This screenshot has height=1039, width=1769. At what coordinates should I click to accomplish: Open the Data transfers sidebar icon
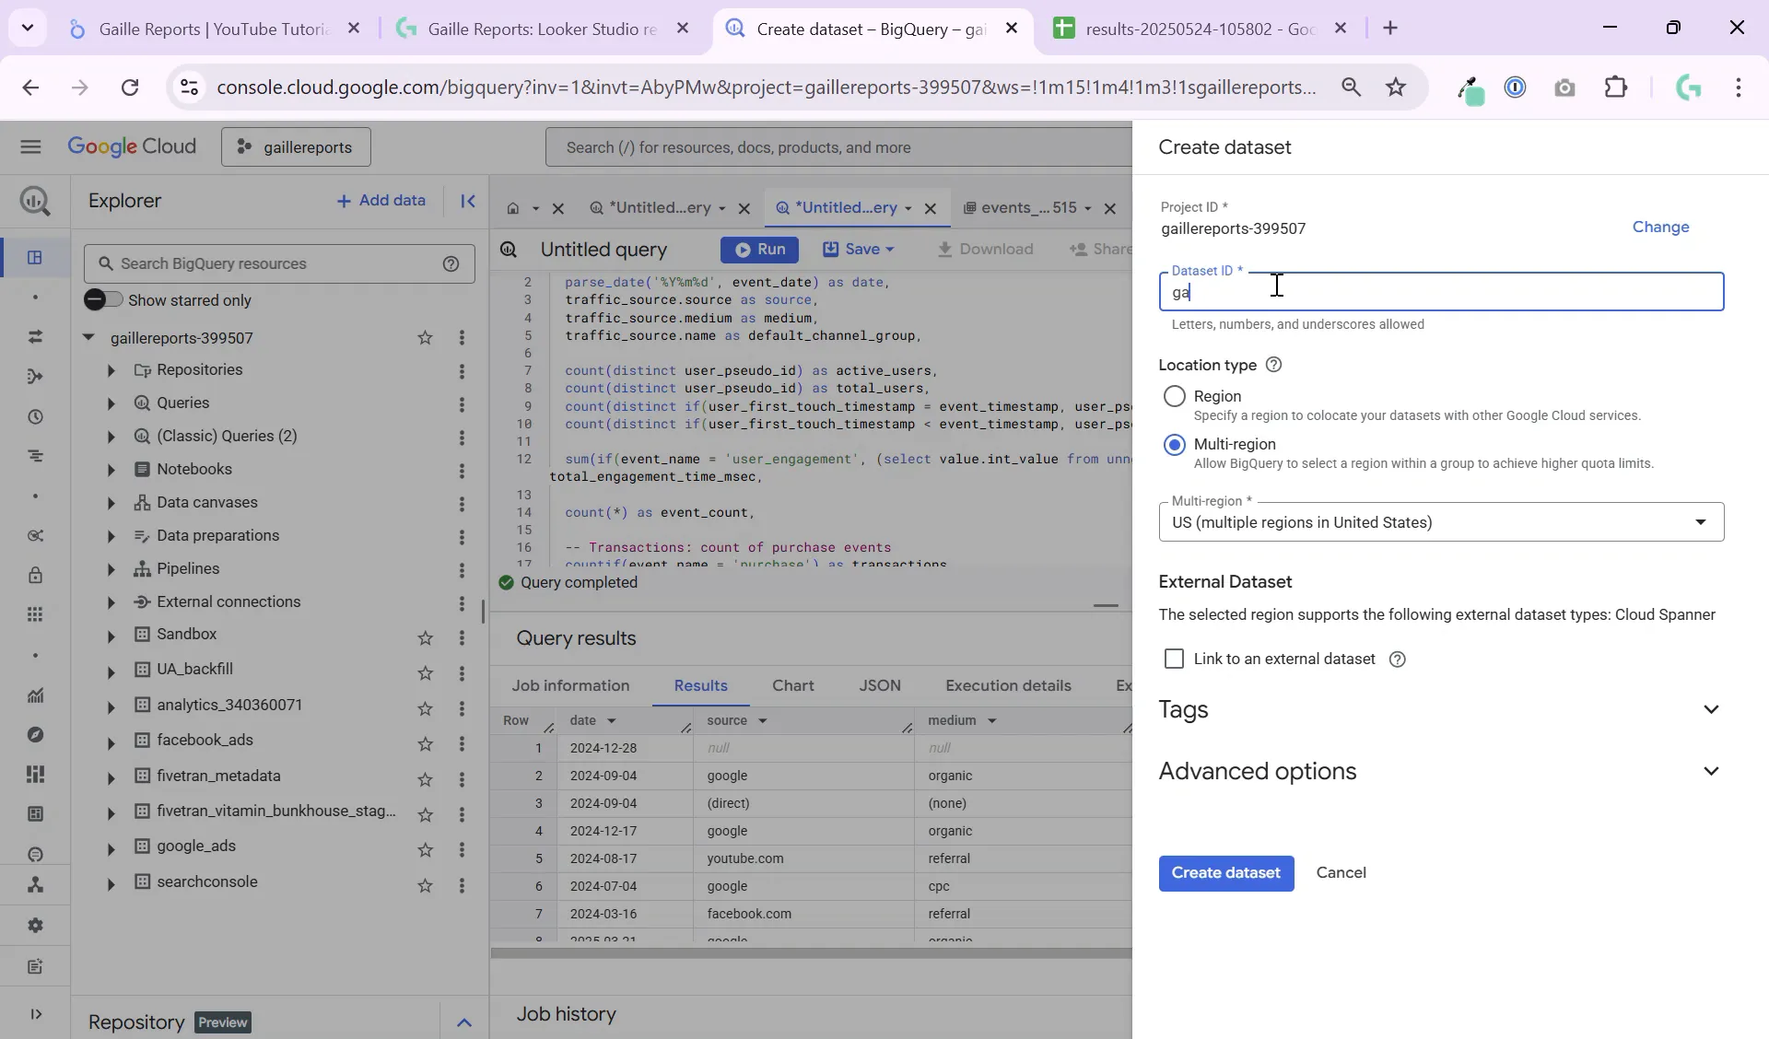click(x=35, y=337)
